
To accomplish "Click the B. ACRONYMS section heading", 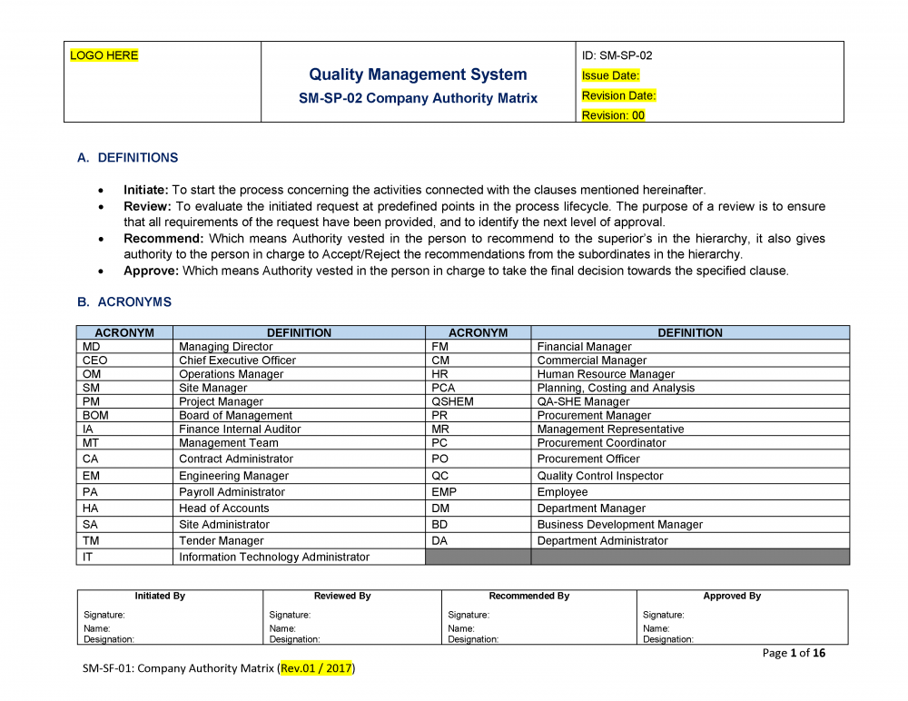I will pyautogui.click(x=124, y=302).
